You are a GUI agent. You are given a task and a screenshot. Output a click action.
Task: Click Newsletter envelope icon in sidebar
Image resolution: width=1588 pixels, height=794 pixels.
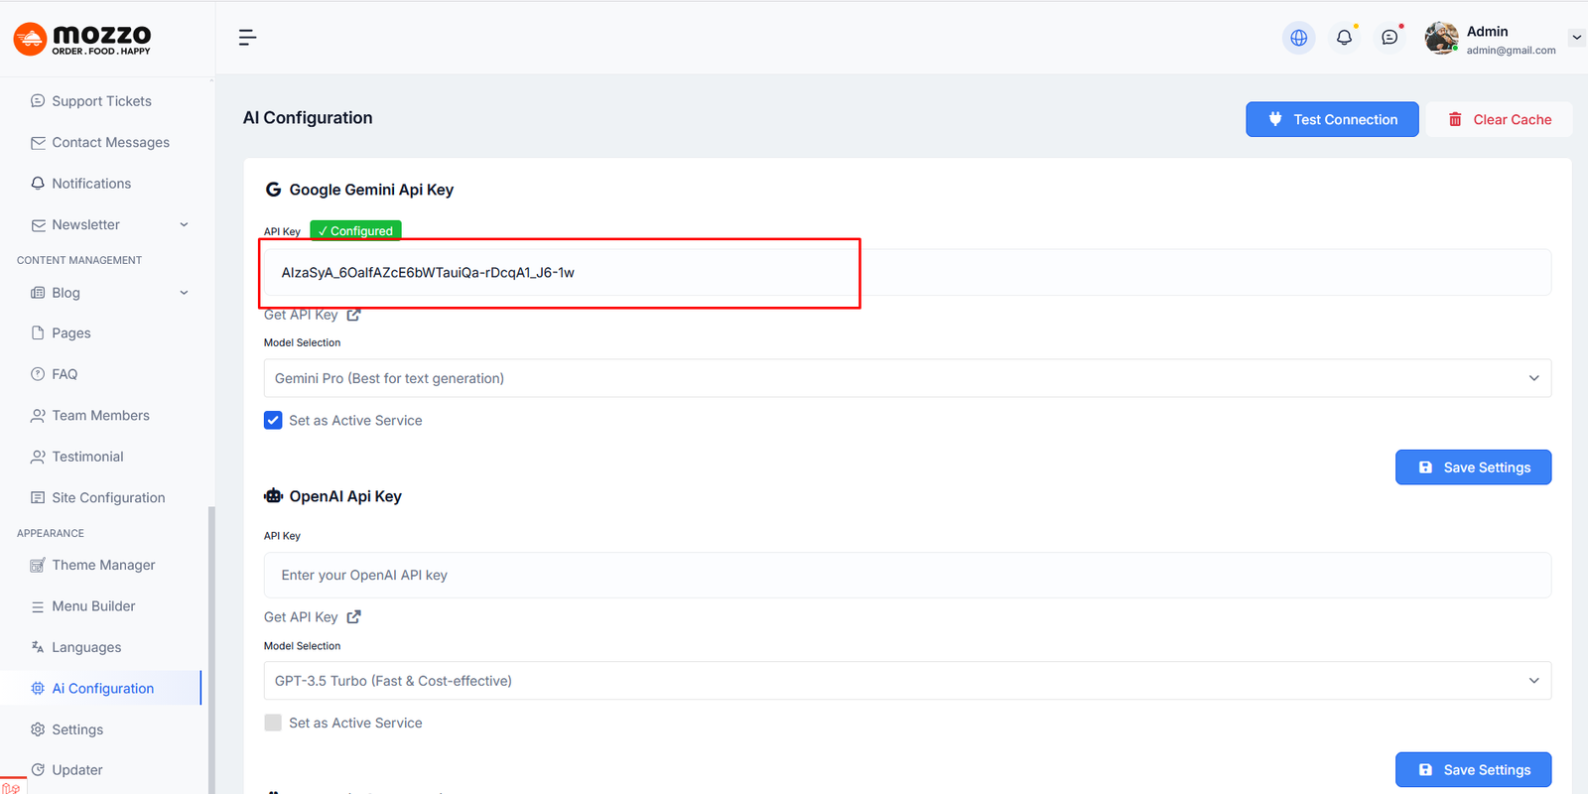click(x=38, y=225)
